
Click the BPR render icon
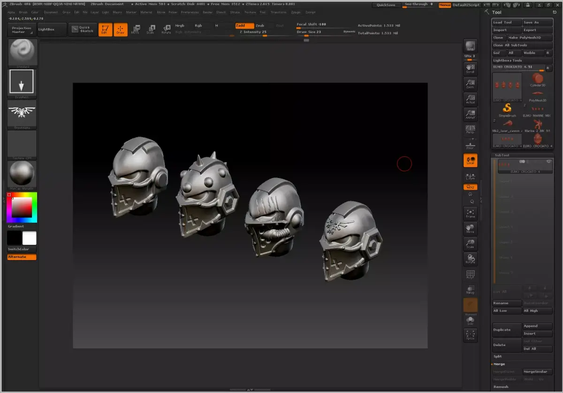coord(470,46)
